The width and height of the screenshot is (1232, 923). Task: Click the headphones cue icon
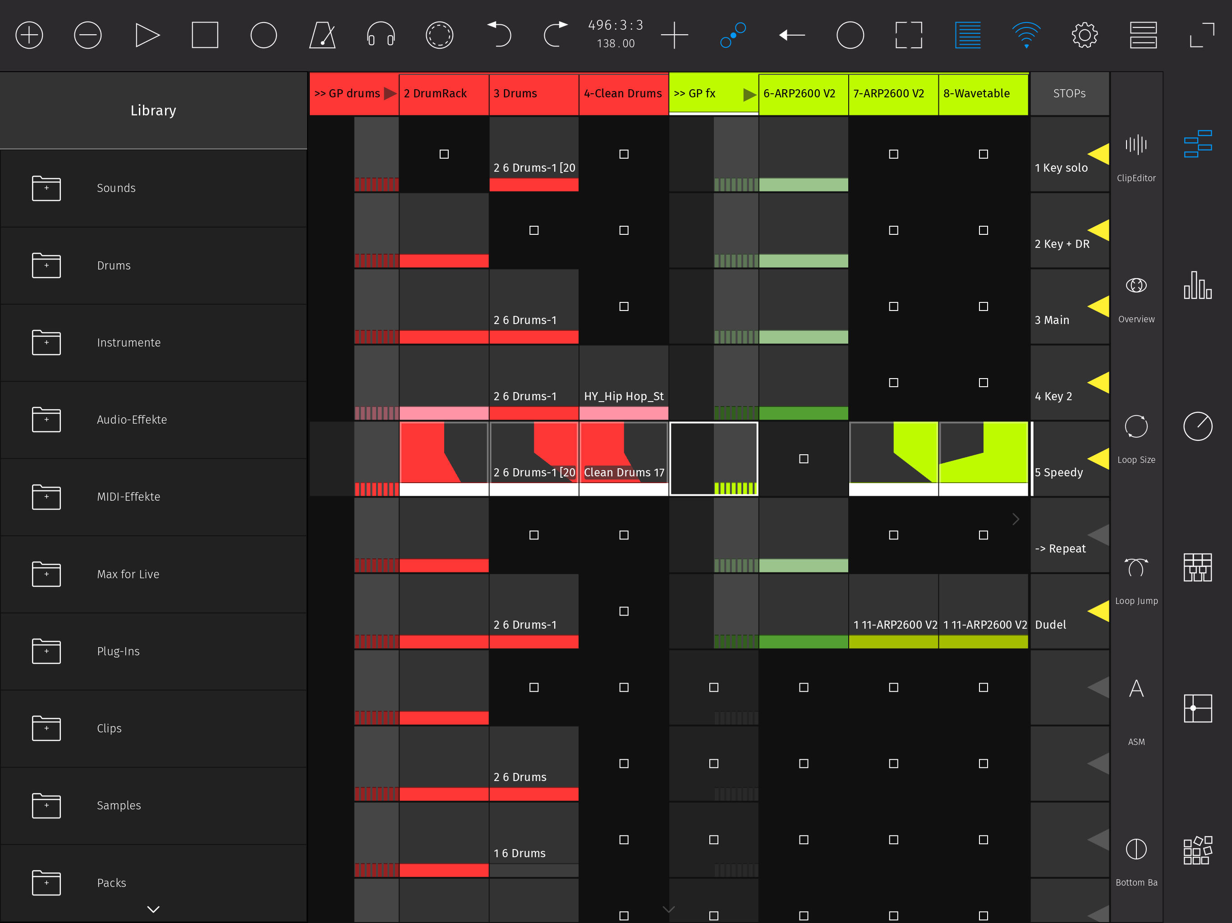click(x=381, y=36)
